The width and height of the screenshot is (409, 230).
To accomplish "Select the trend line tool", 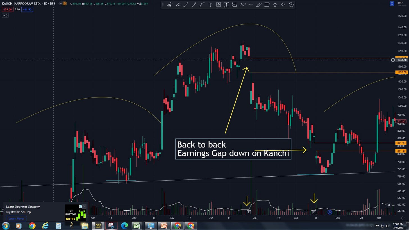I will click(x=186, y=5).
